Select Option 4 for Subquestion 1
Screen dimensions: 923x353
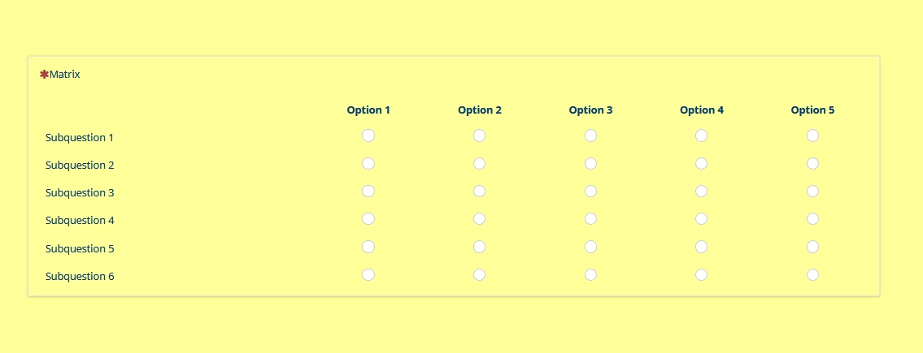[x=701, y=136]
